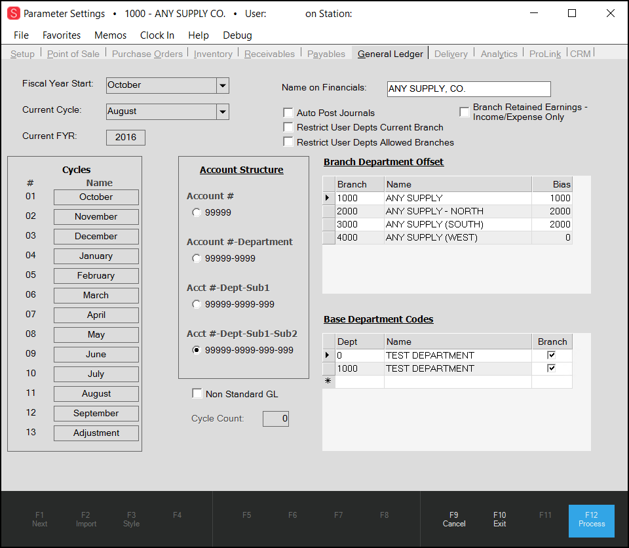Expand the Fiscal Year Start dropdown
629x548 pixels.
coord(223,85)
